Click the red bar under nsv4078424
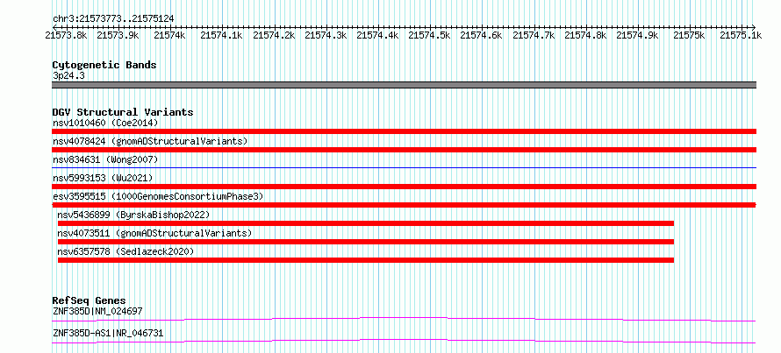The image size is (781, 353). coord(404,150)
